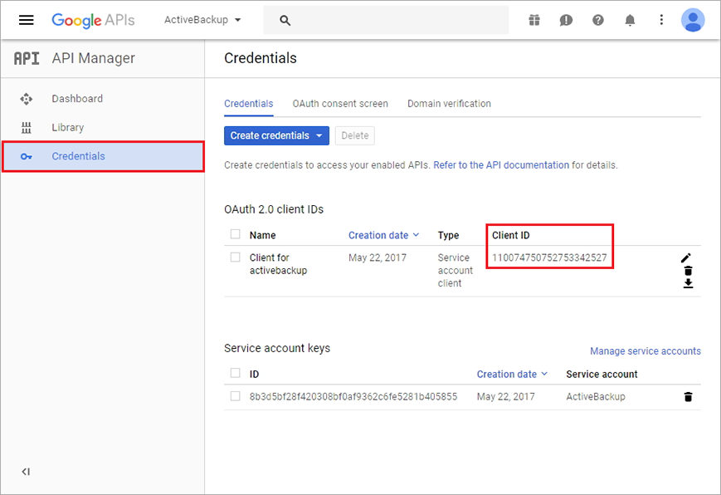Sort OAuth clients by Creation date
Screen dimensions: 721x495
tap(383, 235)
